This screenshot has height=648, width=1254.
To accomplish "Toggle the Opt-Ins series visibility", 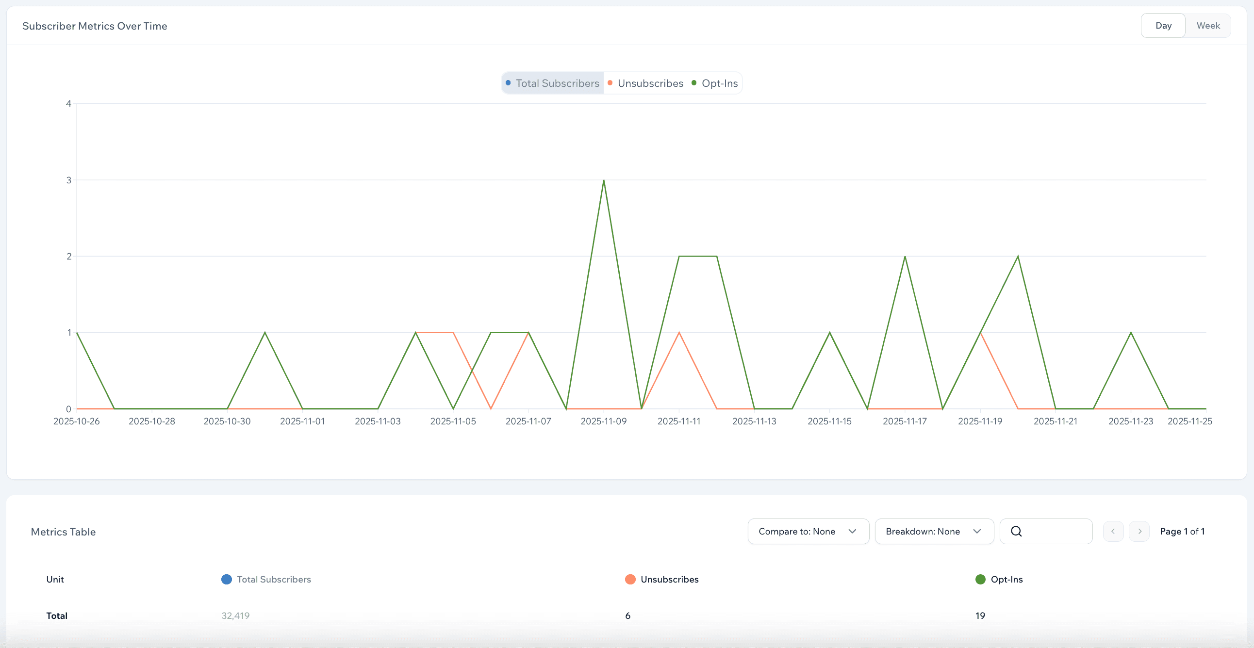I will [720, 83].
